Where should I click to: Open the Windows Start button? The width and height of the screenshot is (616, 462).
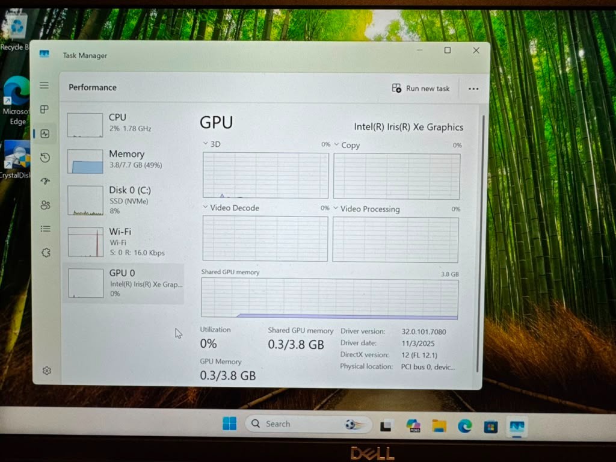(x=229, y=423)
